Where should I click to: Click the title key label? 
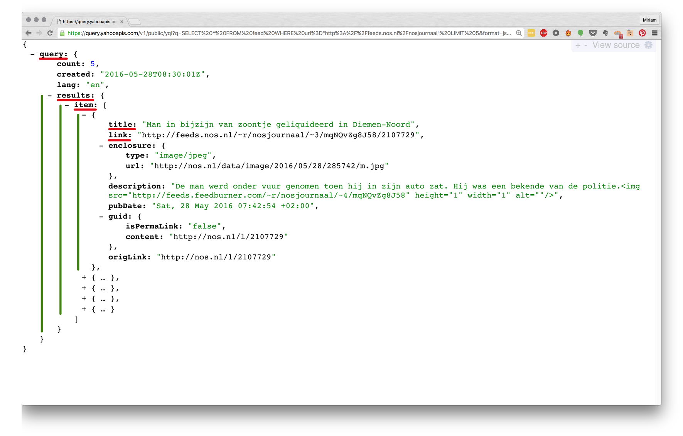pos(122,125)
